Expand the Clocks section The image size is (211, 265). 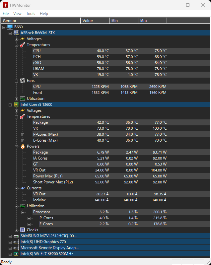point(16,230)
